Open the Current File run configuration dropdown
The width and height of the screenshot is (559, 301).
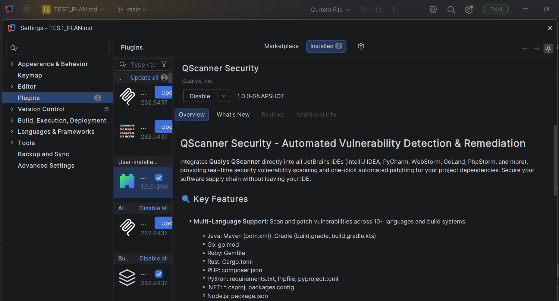[x=331, y=10]
